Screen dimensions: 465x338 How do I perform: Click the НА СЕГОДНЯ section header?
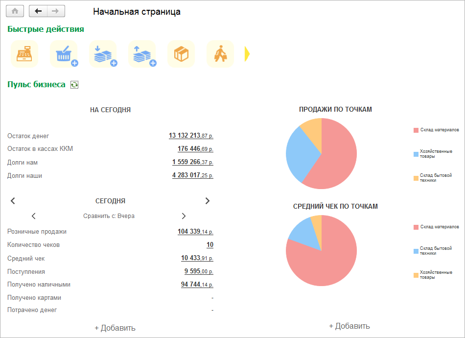110,110
